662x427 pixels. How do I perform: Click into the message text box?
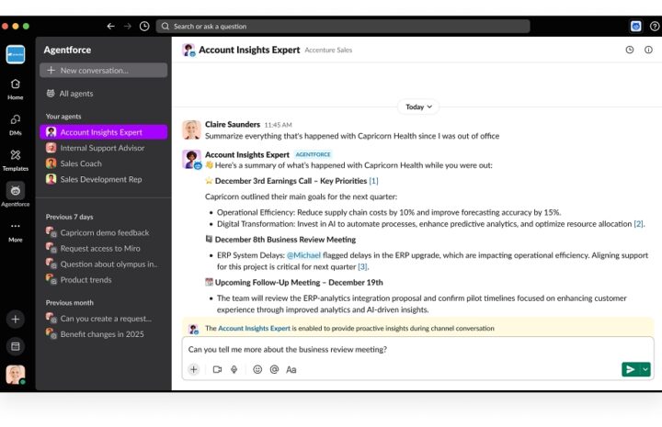417,350
